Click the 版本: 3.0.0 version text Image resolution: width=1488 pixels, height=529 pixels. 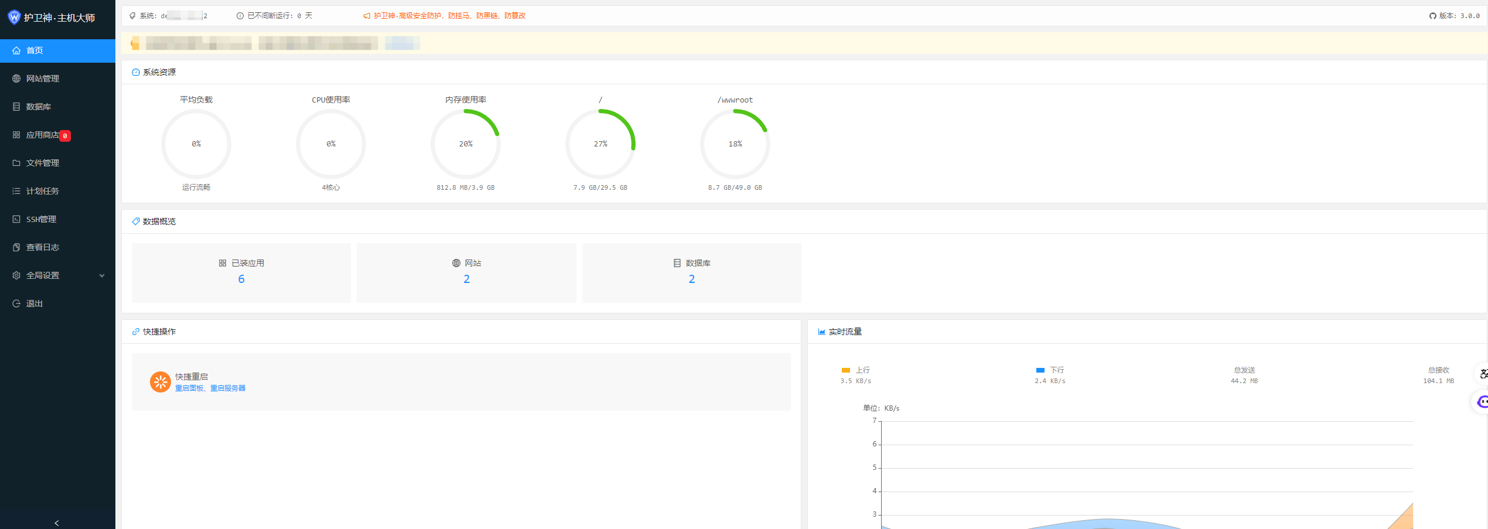click(1459, 16)
